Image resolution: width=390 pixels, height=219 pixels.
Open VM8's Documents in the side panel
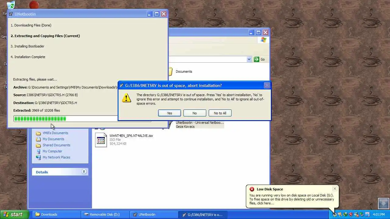(55, 133)
